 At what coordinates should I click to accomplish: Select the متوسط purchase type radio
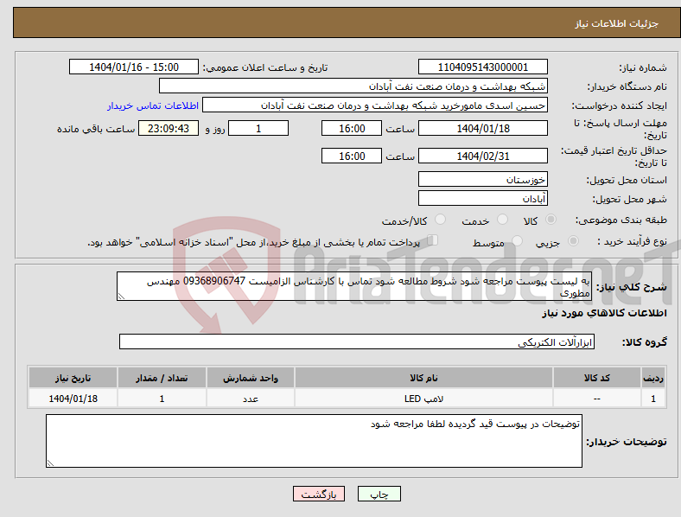tap(518, 240)
